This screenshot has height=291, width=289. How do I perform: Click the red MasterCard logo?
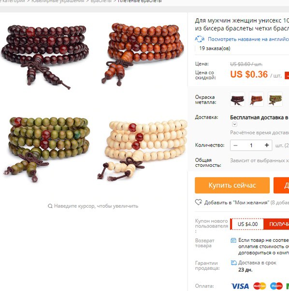pos(260,286)
